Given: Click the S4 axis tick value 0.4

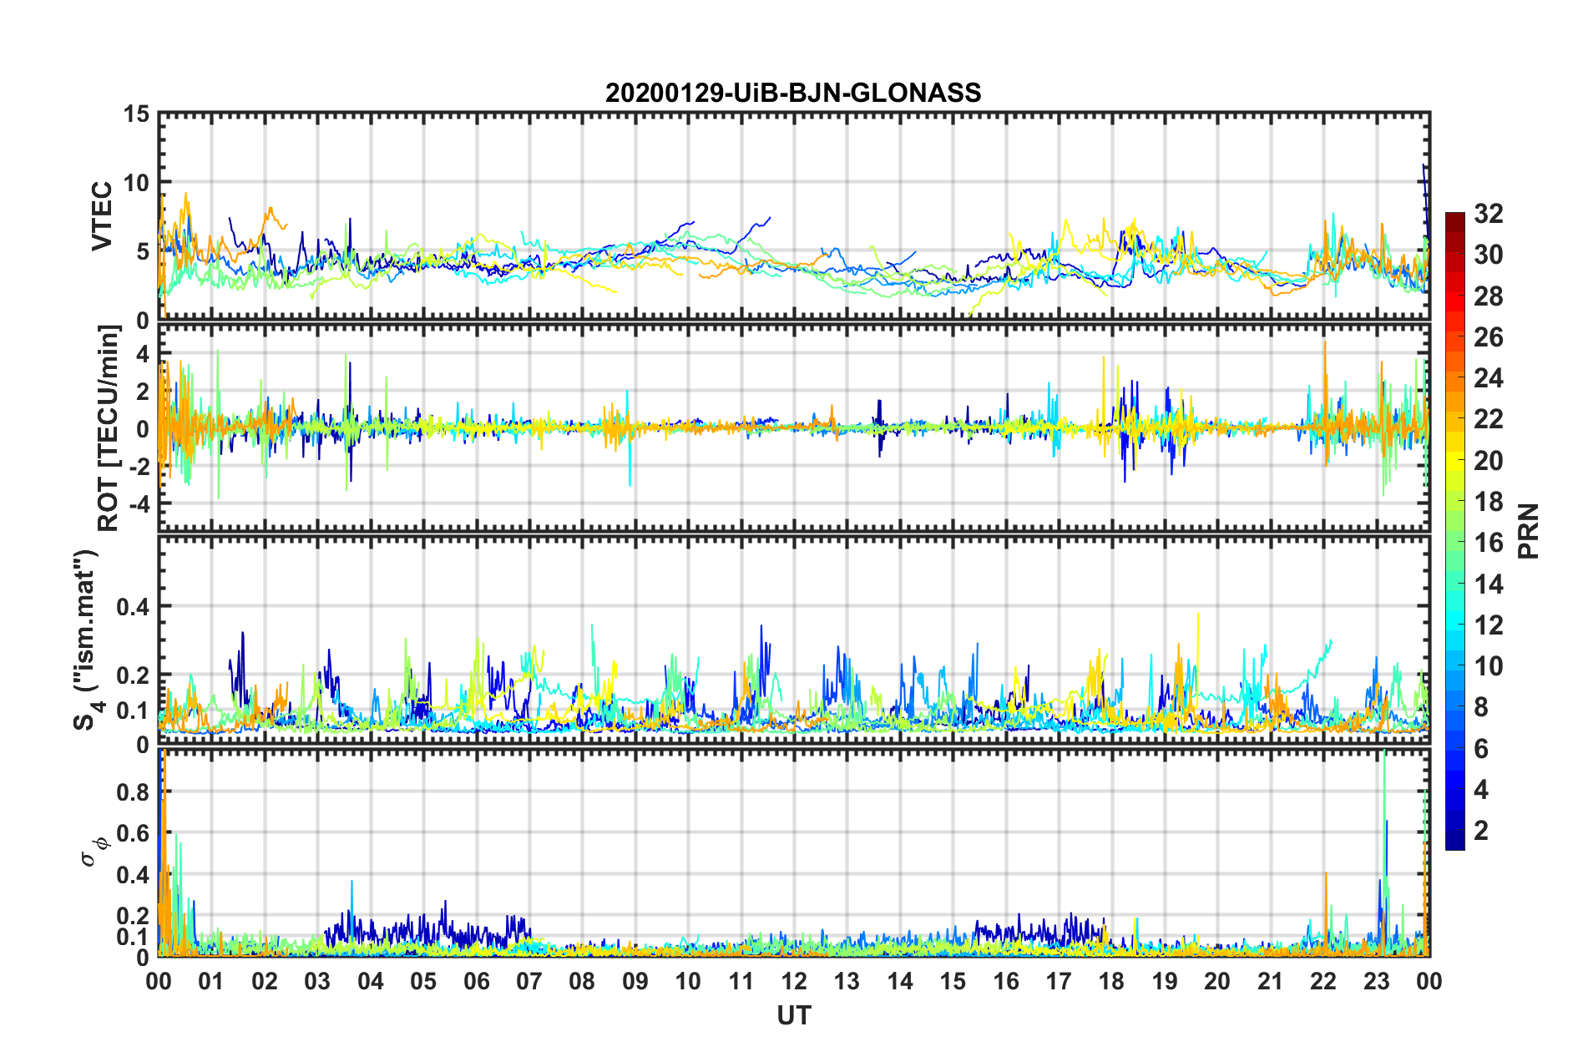Looking at the screenshot, I should (x=133, y=607).
